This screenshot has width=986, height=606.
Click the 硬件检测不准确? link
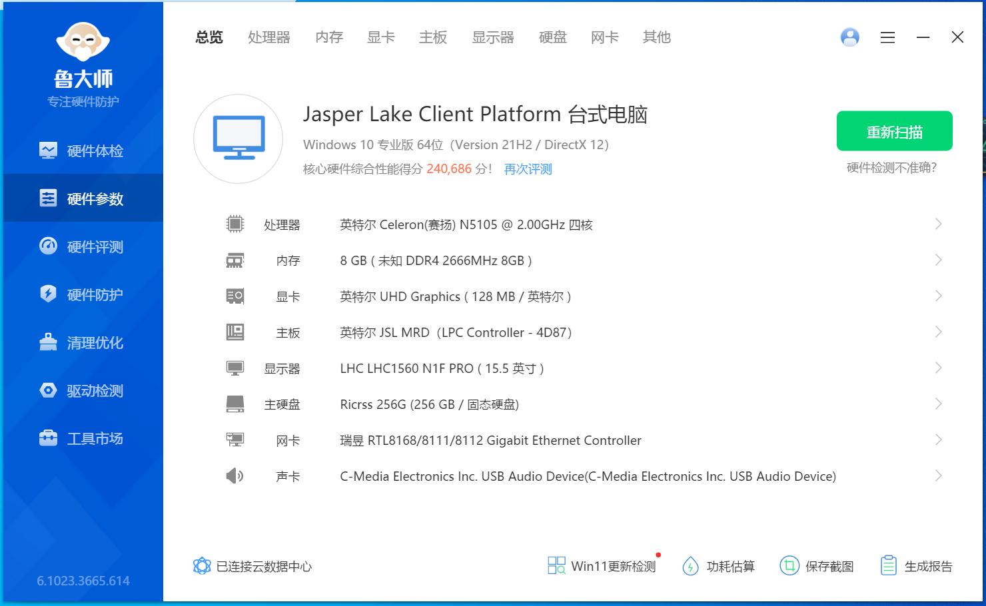pyautogui.click(x=891, y=168)
